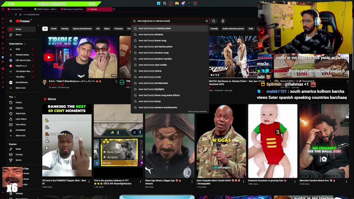Select the Gaming filter chip
Image resolution: width=354 pixels, height=199 pixels.
[x=65, y=29]
